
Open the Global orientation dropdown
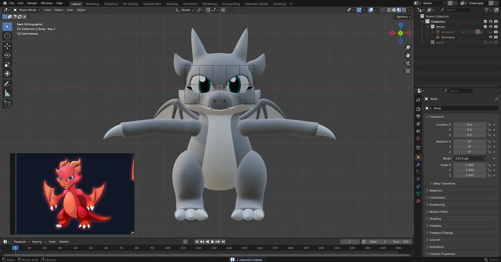(x=186, y=10)
